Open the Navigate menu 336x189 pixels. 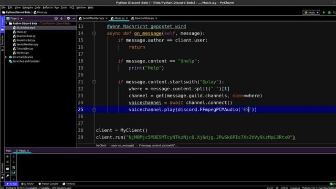(x=28, y=7)
